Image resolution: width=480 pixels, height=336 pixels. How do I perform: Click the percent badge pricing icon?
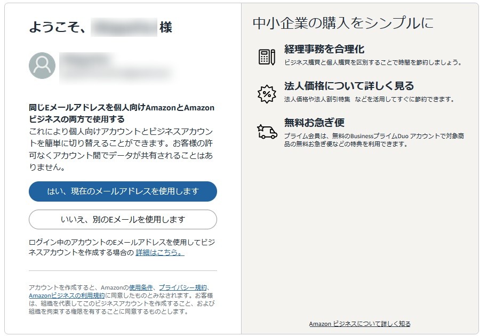coord(267,93)
